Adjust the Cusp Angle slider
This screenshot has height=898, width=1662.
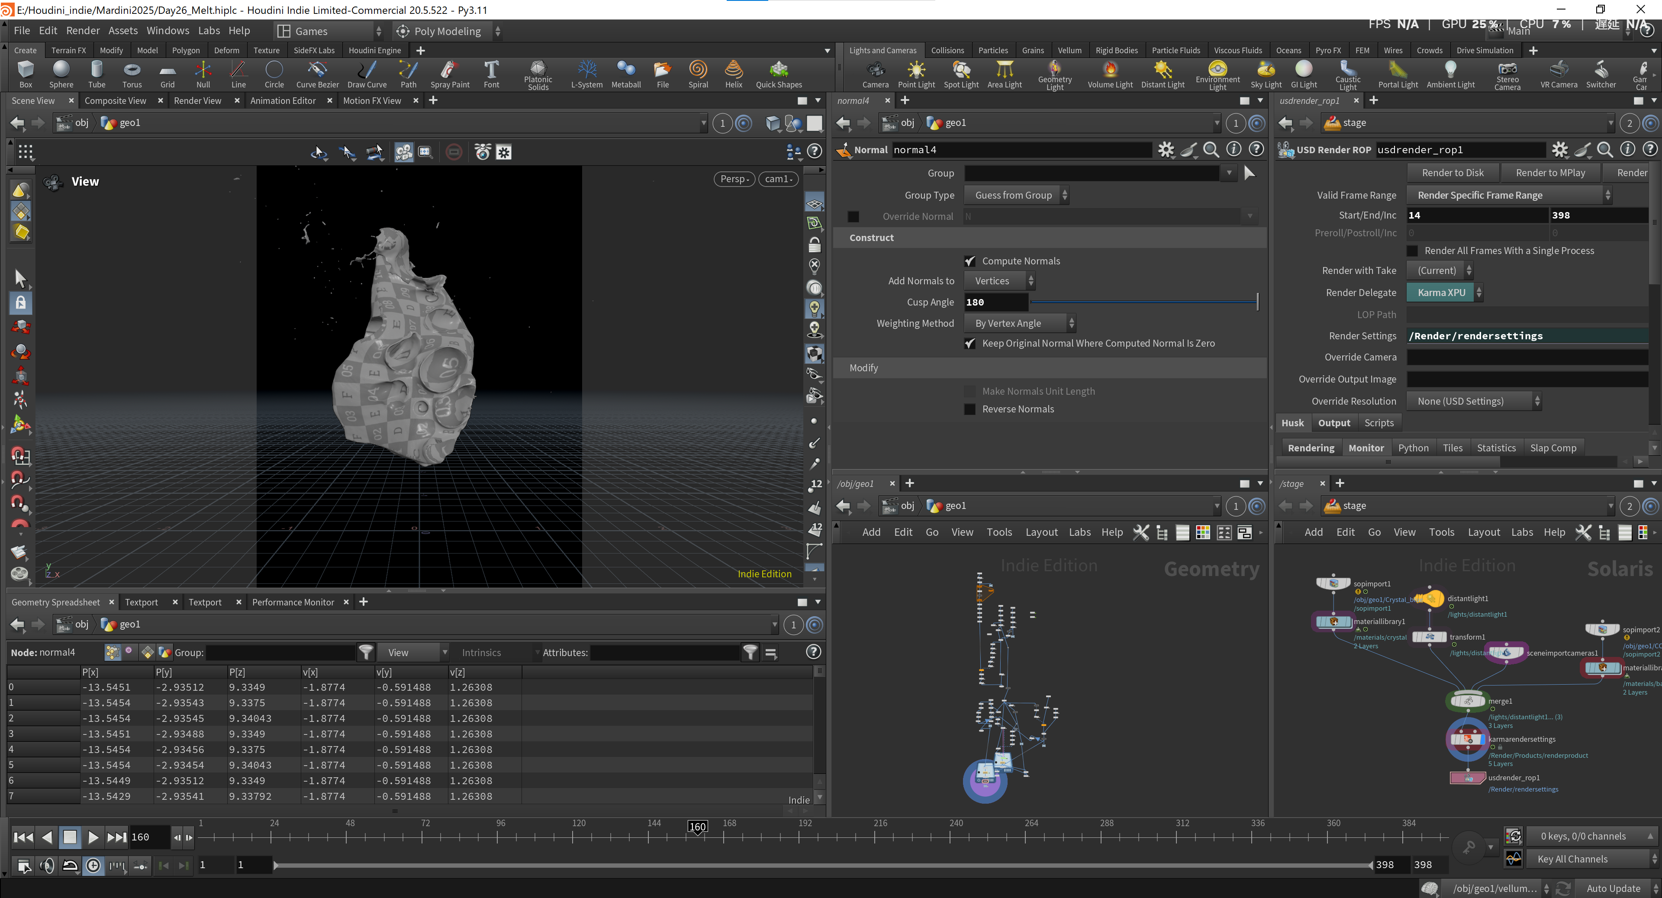(x=1144, y=302)
